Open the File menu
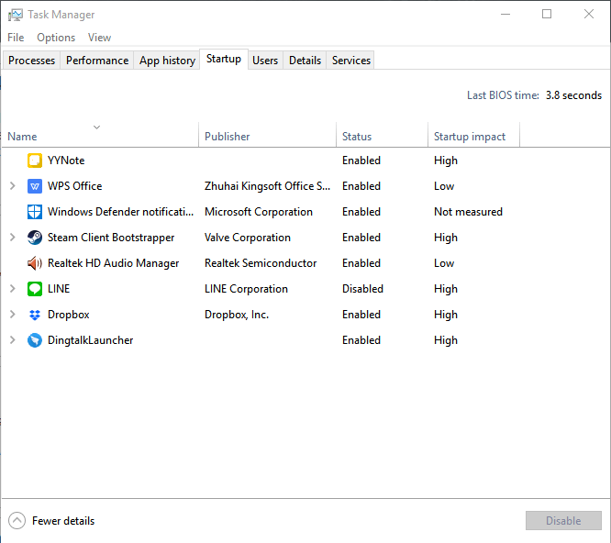Image resolution: width=611 pixels, height=543 pixels. (x=16, y=38)
